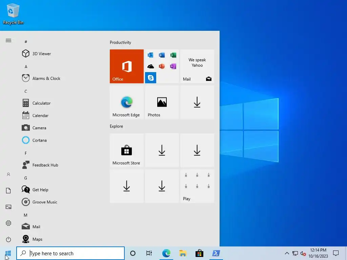Click the Office tile
This screenshot has width=347, height=260.
(x=127, y=66)
